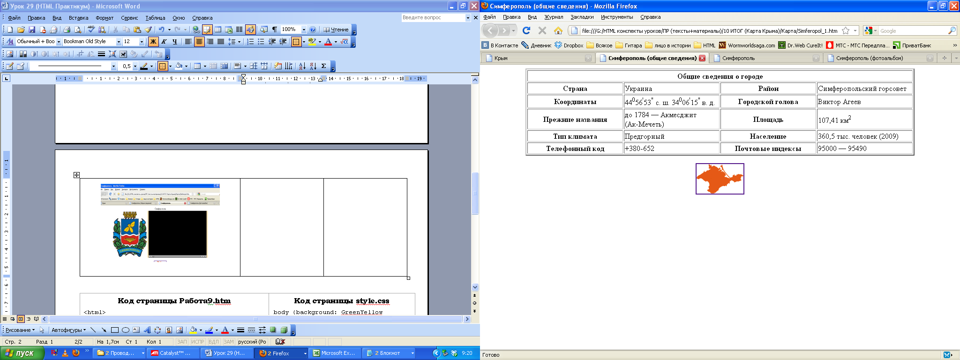Open the 0,5 line weight dropdown
The height and width of the screenshot is (360, 960).
(x=135, y=66)
